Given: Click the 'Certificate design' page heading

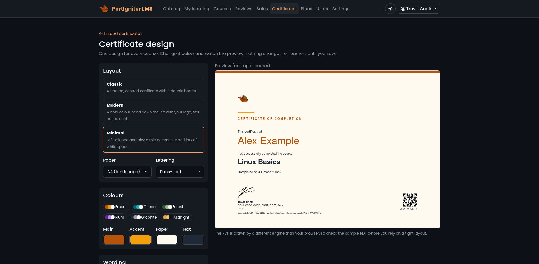Looking at the screenshot, I should pos(137,44).
